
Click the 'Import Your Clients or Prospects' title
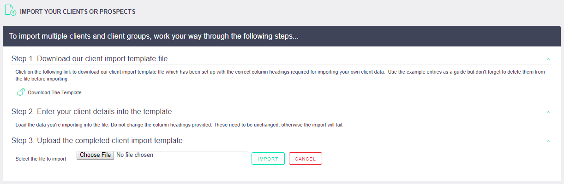(78, 11)
